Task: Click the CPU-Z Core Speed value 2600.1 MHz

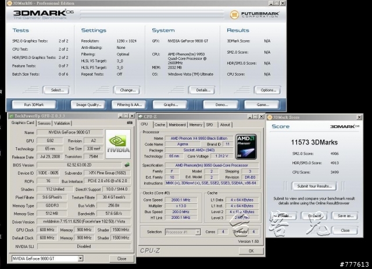Action: click(181, 200)
